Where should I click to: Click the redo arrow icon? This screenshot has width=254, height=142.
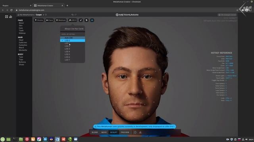(75, 15)
